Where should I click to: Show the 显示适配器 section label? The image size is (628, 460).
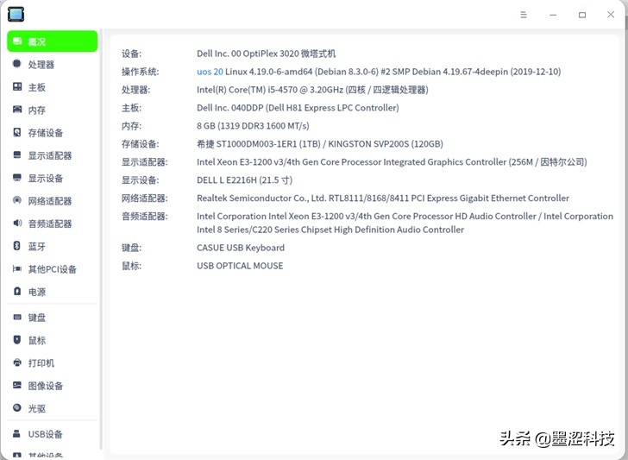(x=50, y=155)
